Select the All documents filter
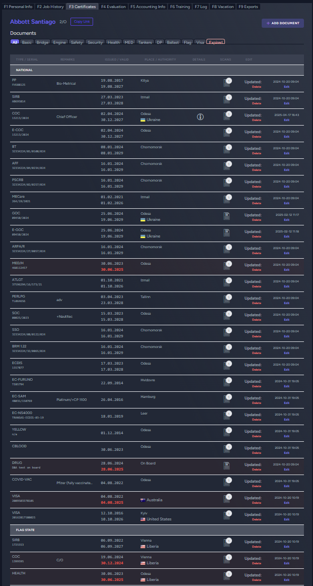Screen dimensions: 313x586 (15, 42)
